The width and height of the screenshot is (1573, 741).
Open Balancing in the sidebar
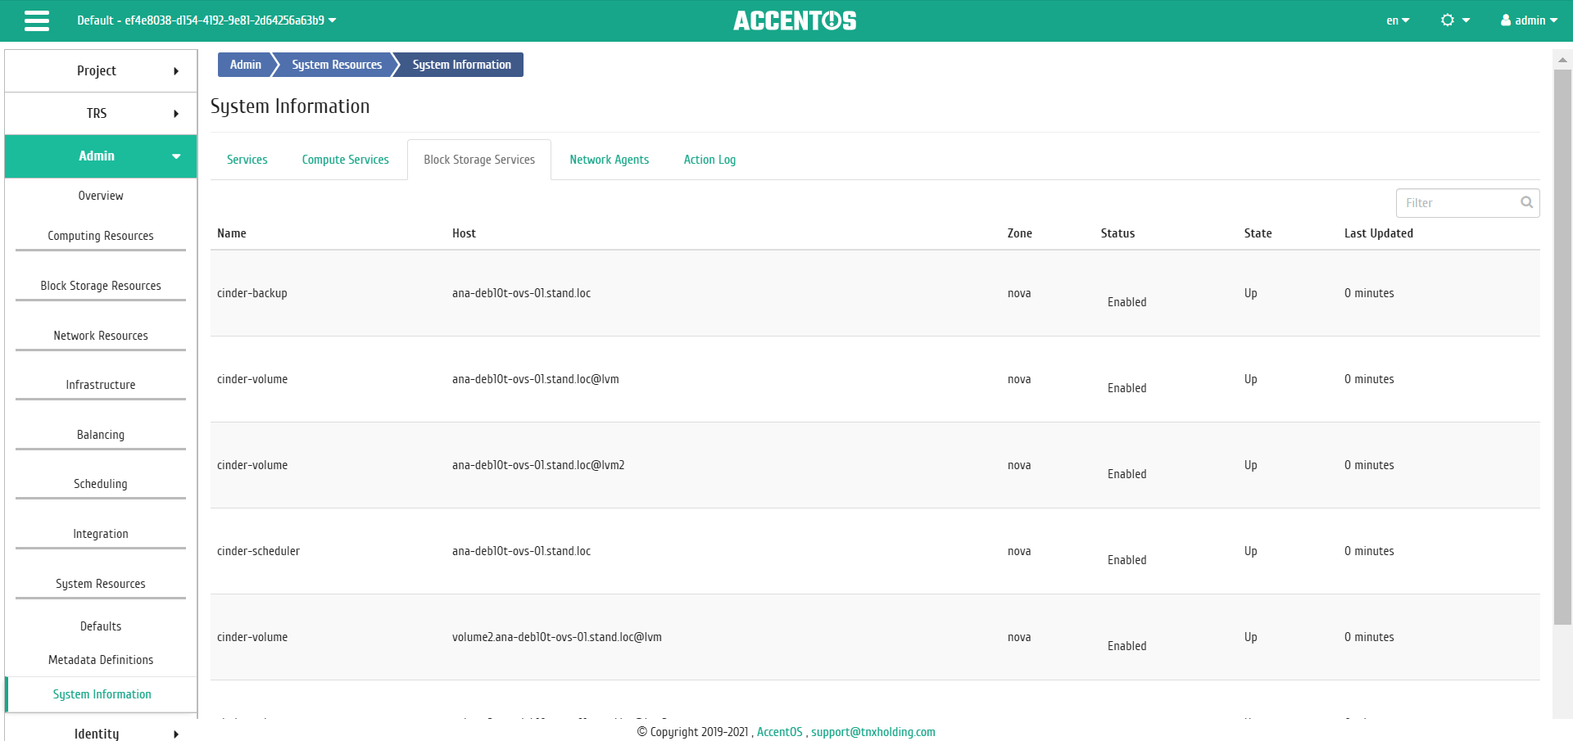(x=101, y=435)
